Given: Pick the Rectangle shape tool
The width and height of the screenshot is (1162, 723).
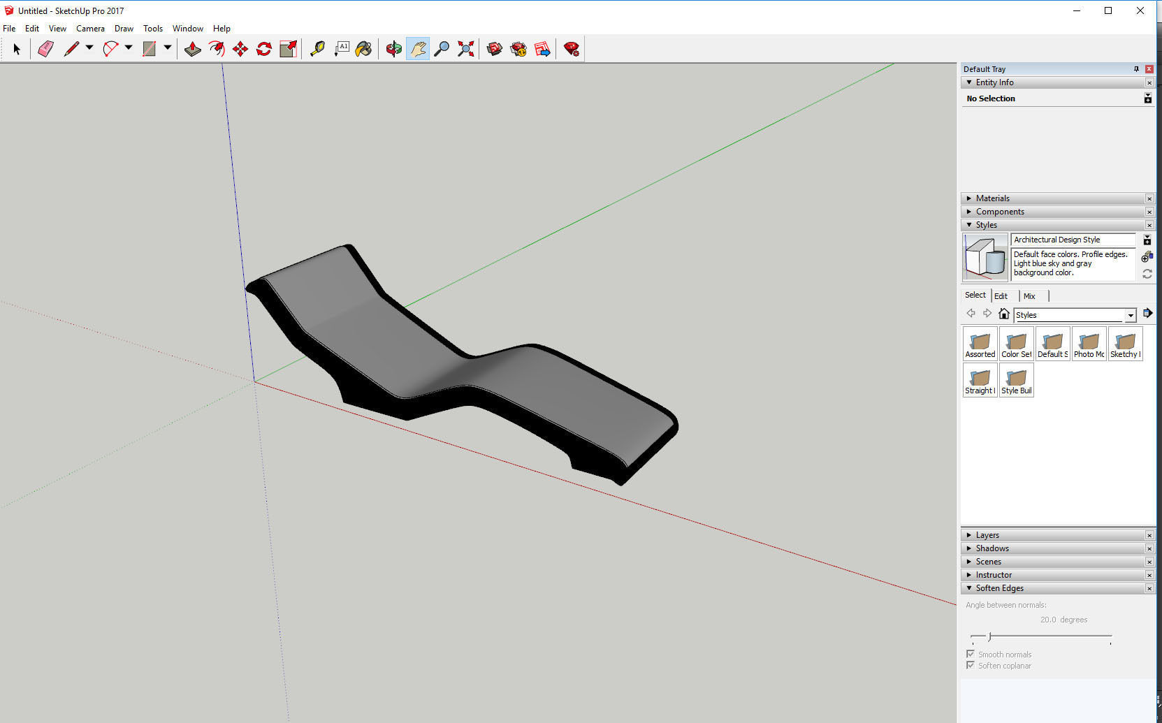Looking at the screenshot, I should coord(149,49).
